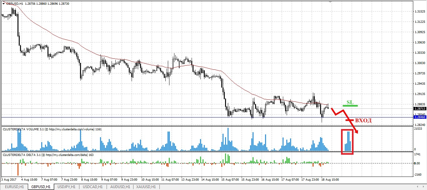The height and width of the screenshot is (190, 427).
Task: Open the GBPUSD,H1 chart dropdown arrow
Action: pos(3,4)
